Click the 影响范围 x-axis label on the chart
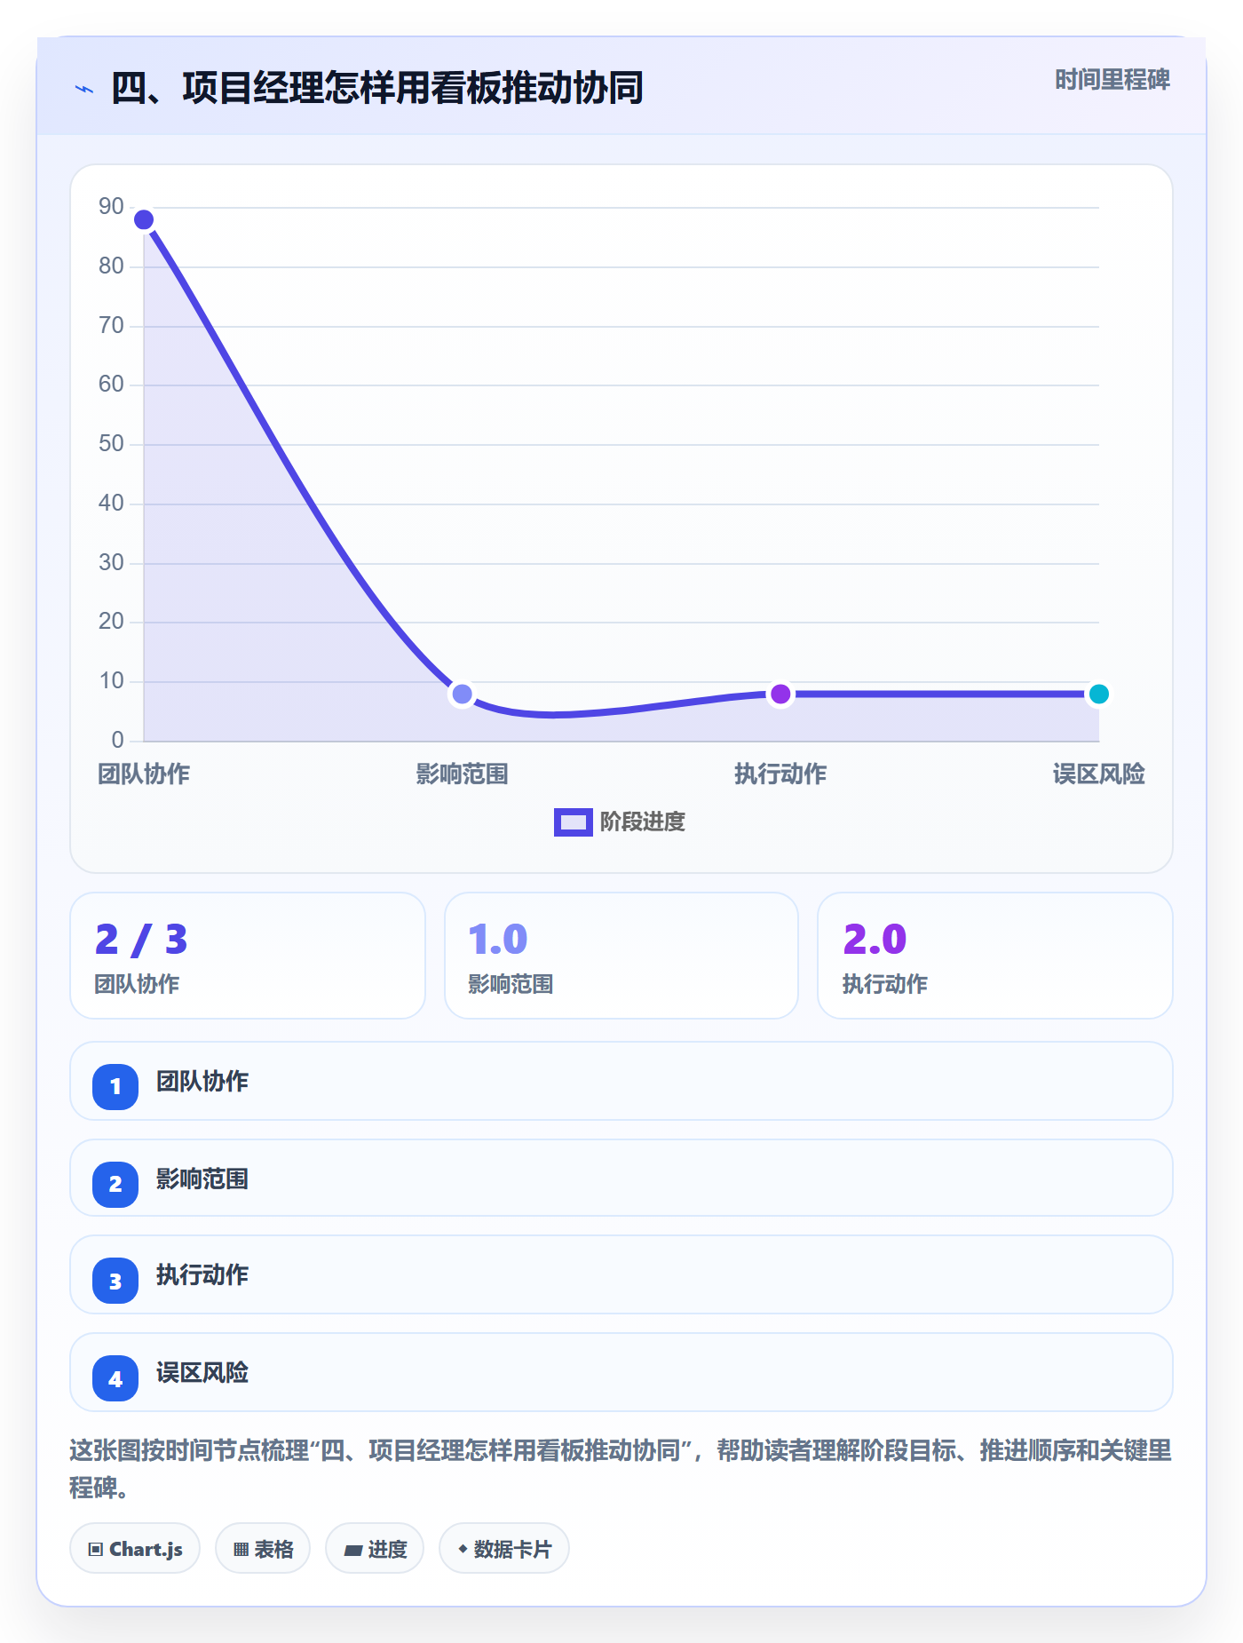The image size is (1243, 1643). 462,774
